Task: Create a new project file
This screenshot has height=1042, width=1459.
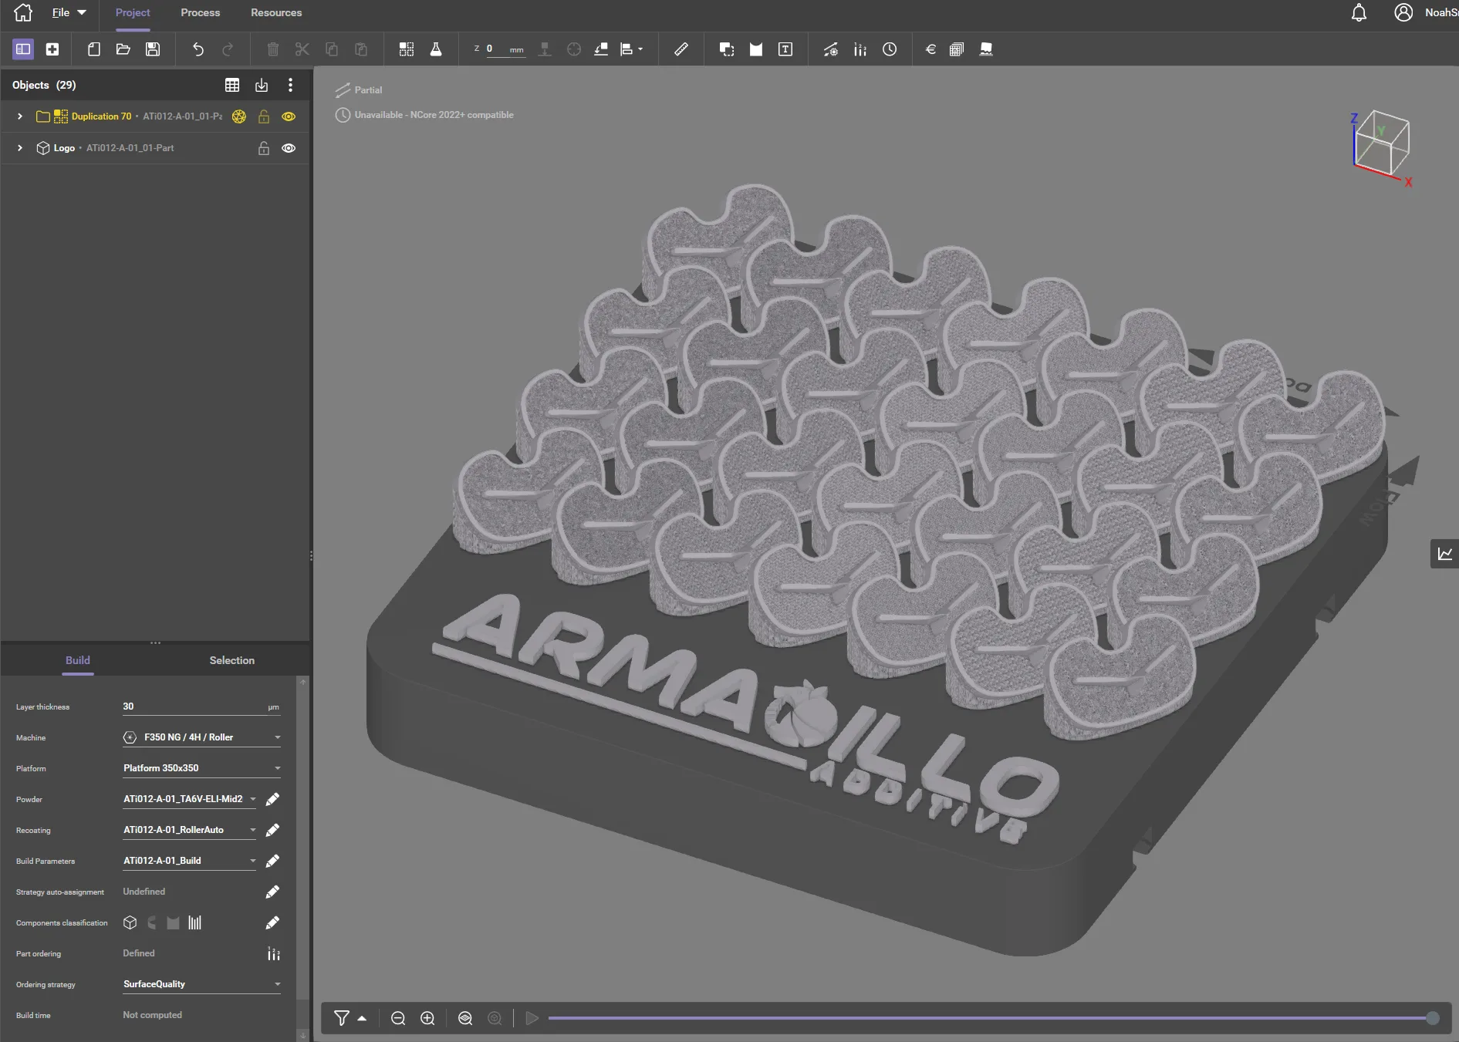Action: click(x=94, y=49)
